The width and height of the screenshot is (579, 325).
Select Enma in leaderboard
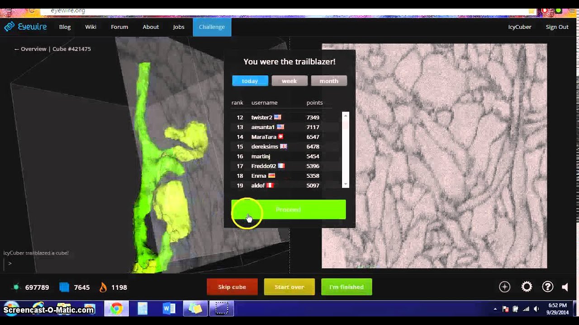click(x=259, y=176)
